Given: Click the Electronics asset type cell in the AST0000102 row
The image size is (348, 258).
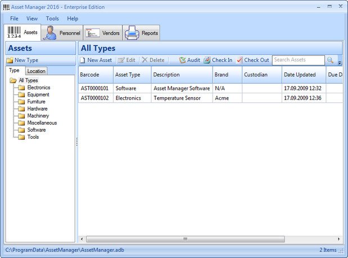Looking at the screenshot, I should click(132, 98).
